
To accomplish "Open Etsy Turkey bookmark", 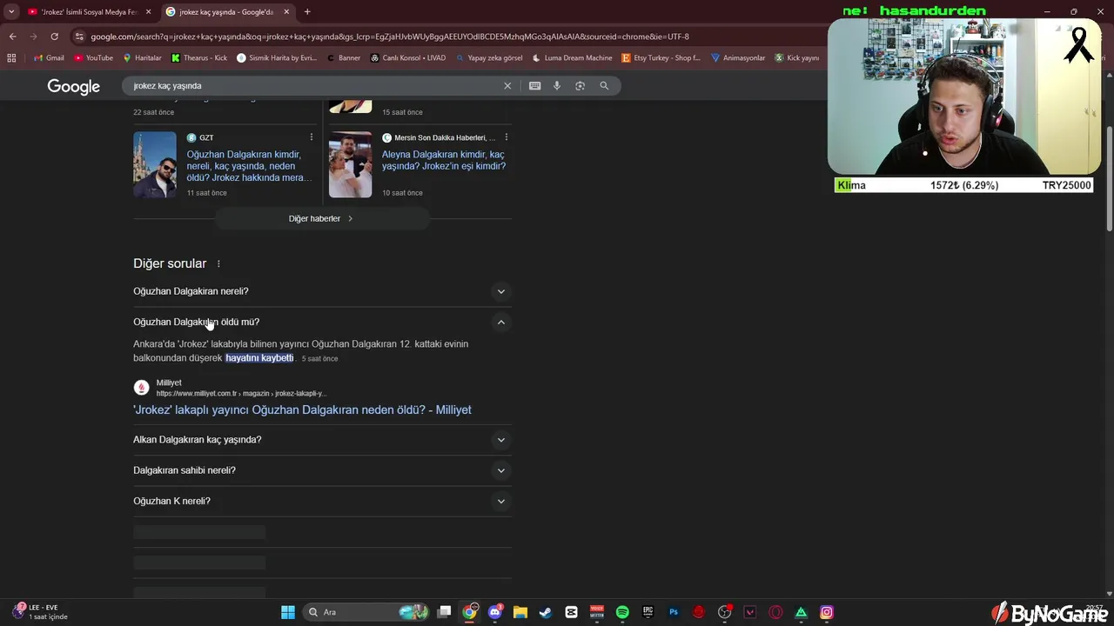I will (x=661, y=58).
